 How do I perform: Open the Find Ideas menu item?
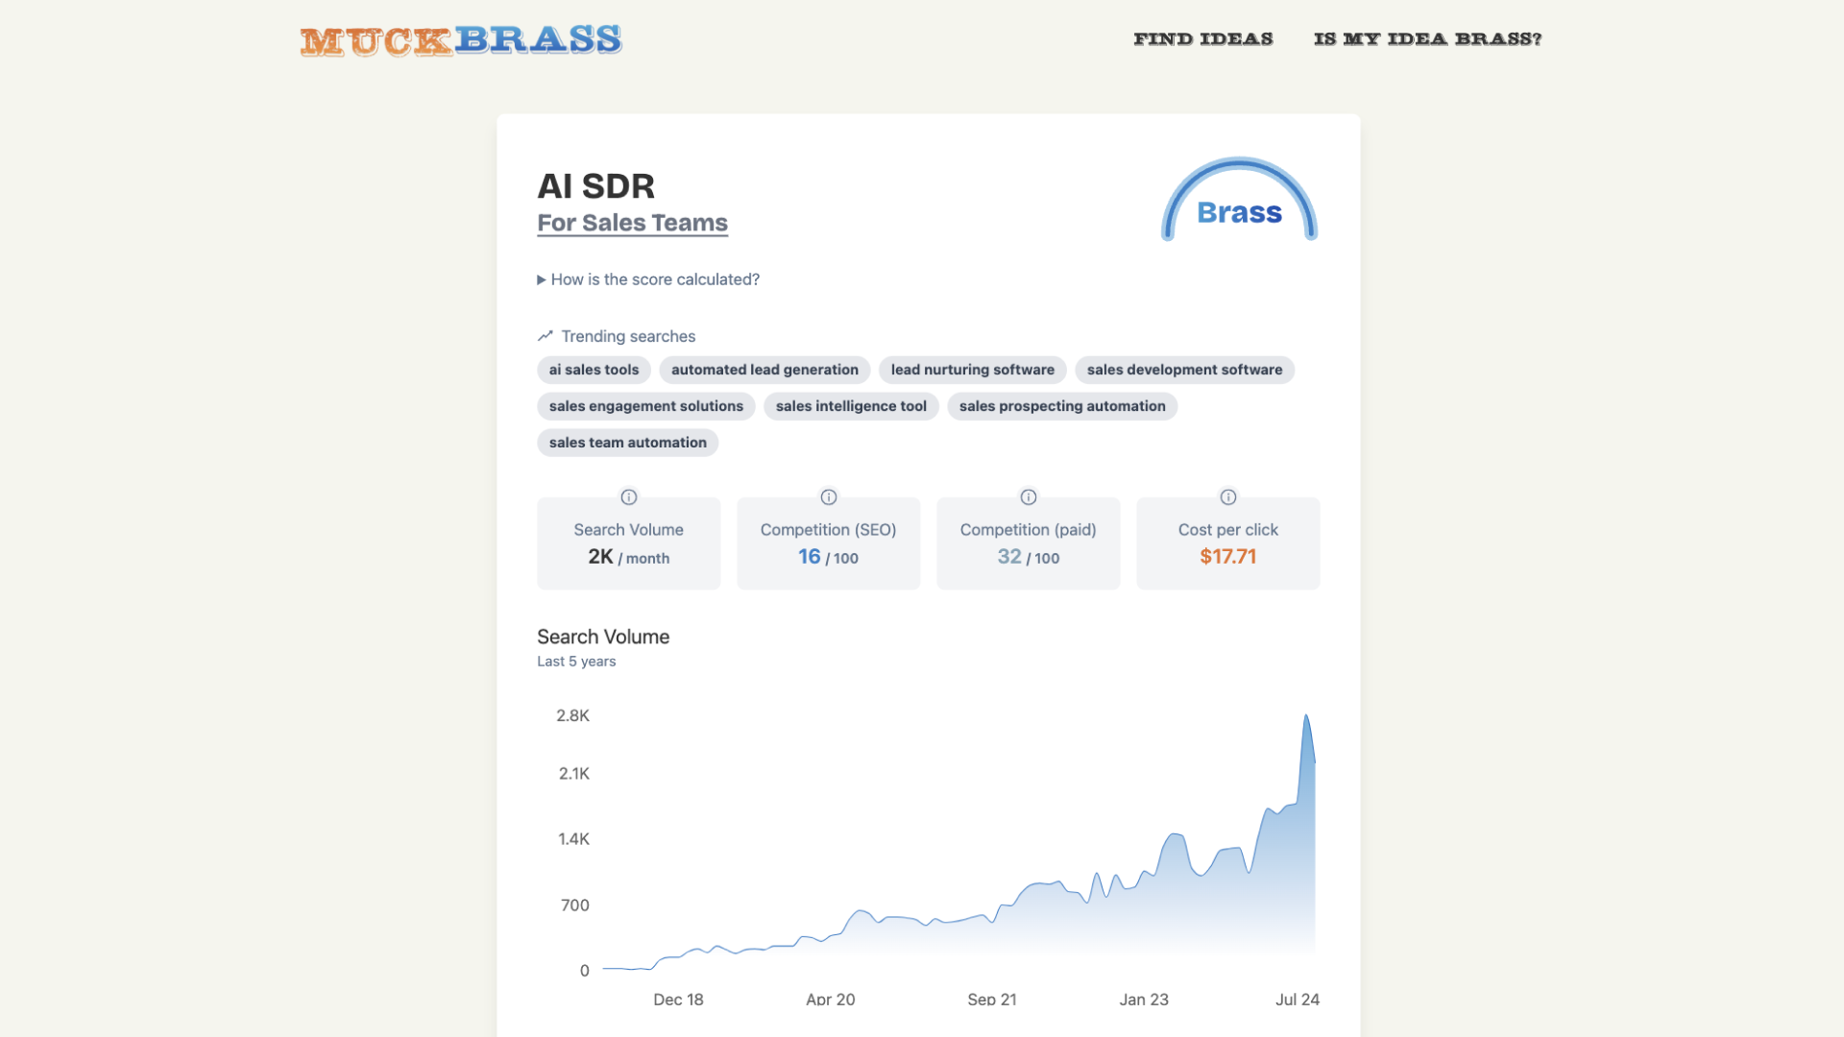[1203, 39]
